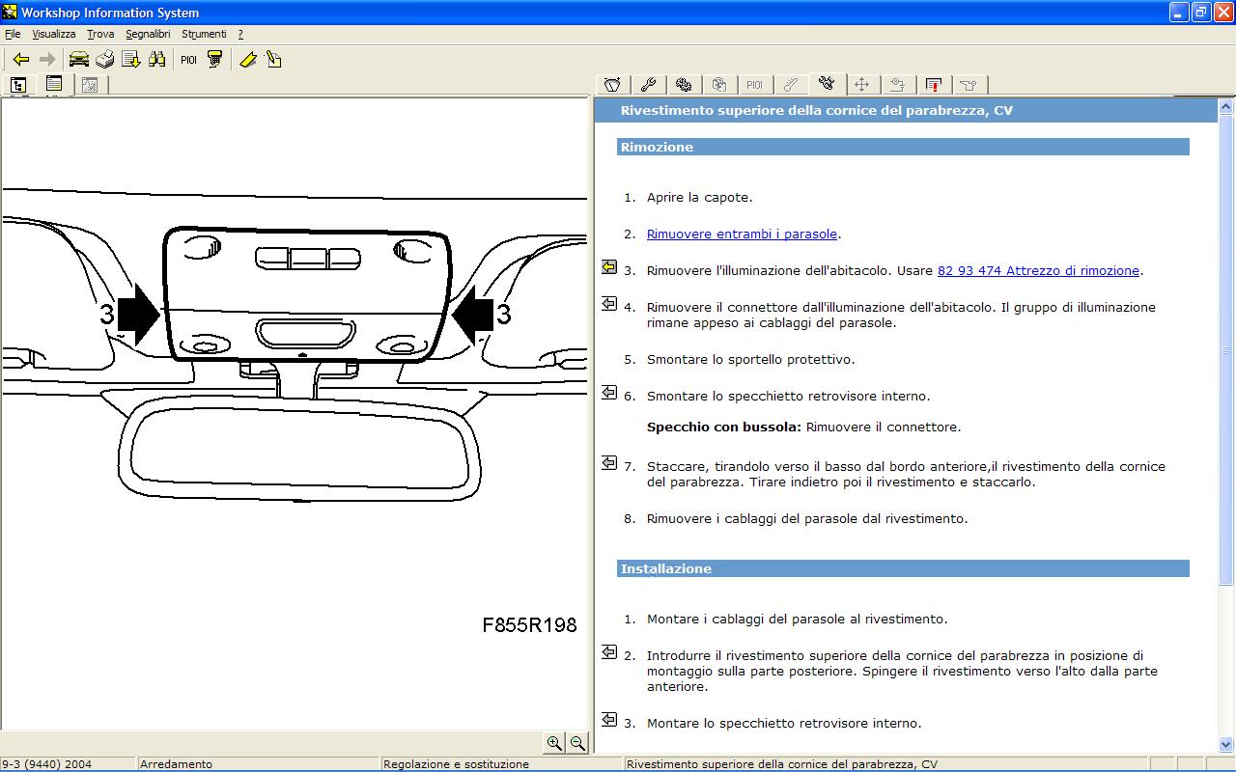Click the diagnostic scan tool icon

(x=214, y=60)
